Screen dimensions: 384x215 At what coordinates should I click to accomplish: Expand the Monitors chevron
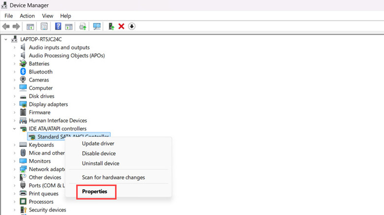point(14,161)
